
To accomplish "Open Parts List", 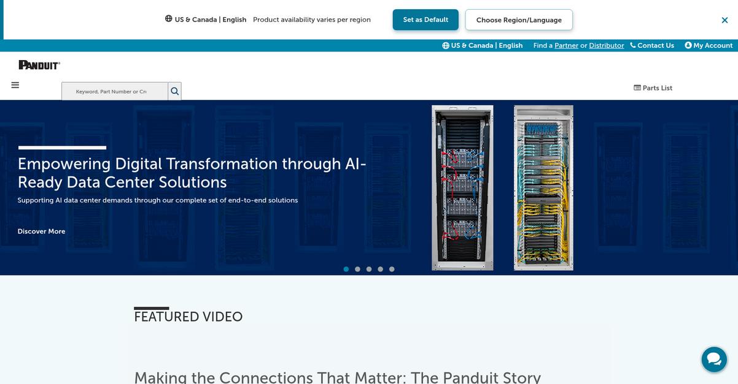I will pos(653,88).
